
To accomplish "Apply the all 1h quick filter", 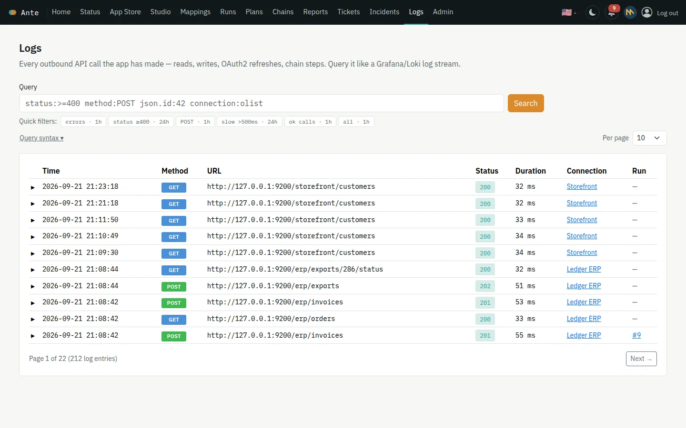I will (x=356, y=122).
